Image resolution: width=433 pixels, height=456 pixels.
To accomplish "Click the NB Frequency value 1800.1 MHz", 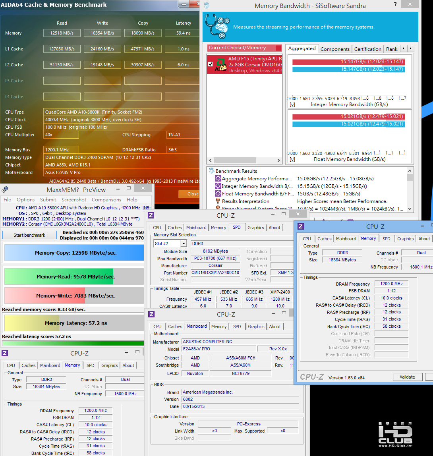I will click(x=417, y=267).
